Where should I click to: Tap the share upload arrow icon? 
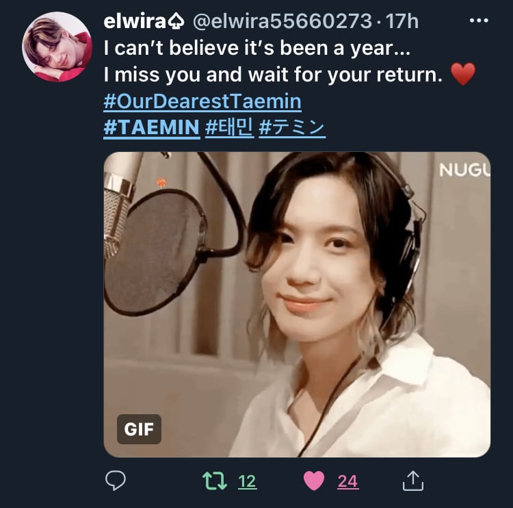point(413,481)
